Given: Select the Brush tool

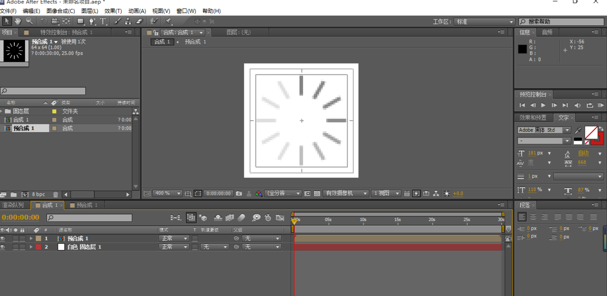Looking at the screenshot, I should click(x=117, y=21).
